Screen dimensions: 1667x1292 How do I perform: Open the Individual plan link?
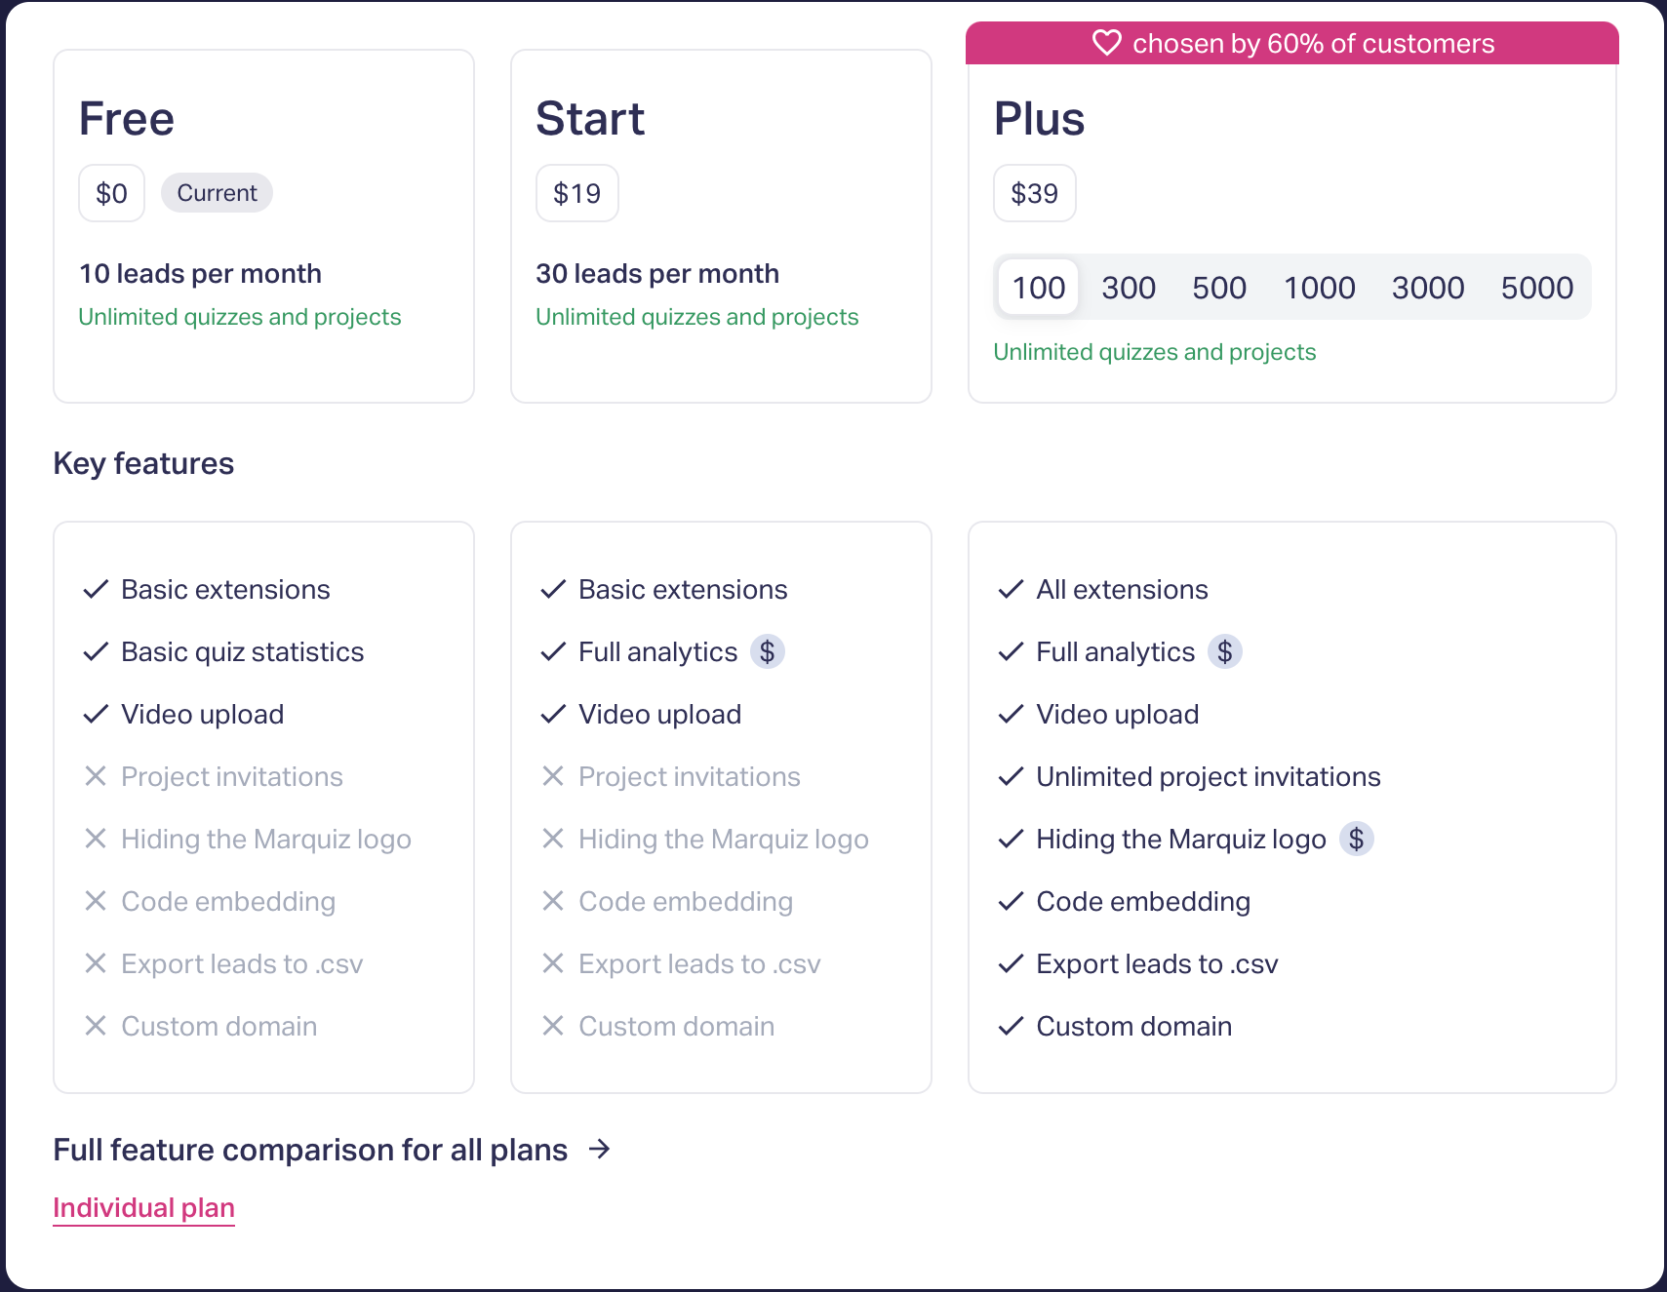(x=143, y=1208)
